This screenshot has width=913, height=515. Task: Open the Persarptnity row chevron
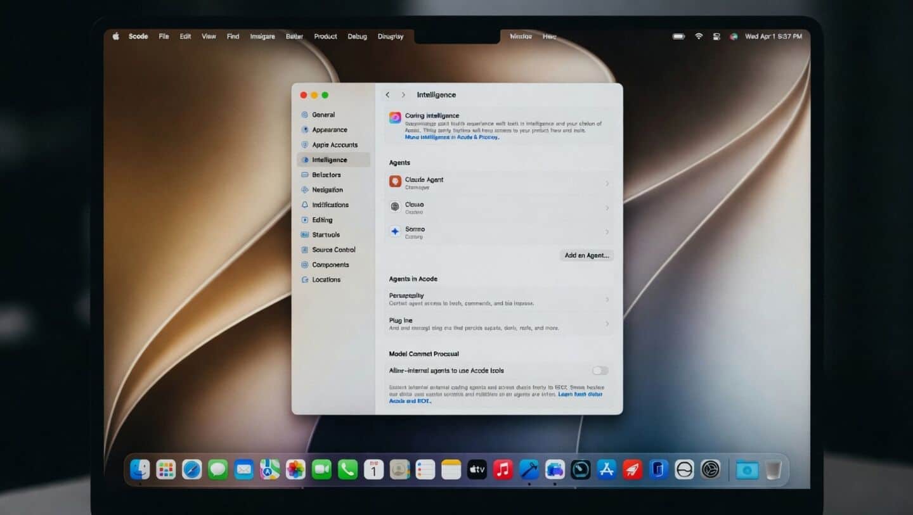(x=607, y=300)
